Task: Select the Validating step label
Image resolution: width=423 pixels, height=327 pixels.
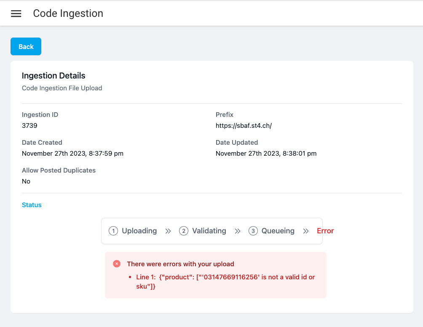Action: [209, 231]
